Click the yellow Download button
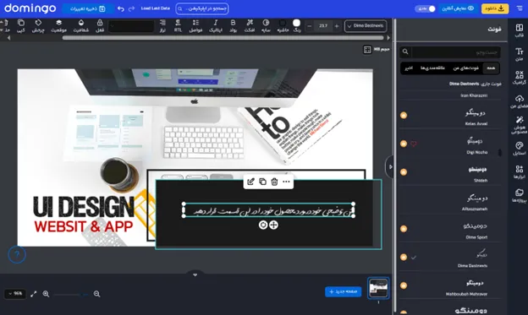The image size is (528, 315). (x=495, y=8)
